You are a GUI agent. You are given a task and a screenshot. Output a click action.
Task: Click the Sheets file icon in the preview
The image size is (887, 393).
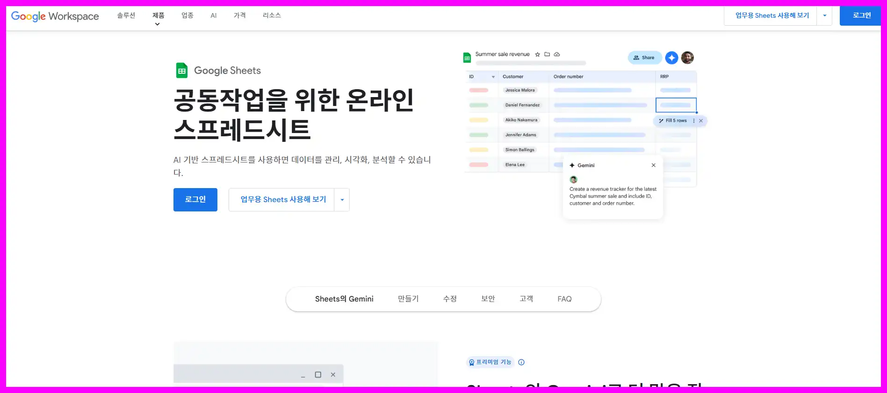click(x=467, y=57)
